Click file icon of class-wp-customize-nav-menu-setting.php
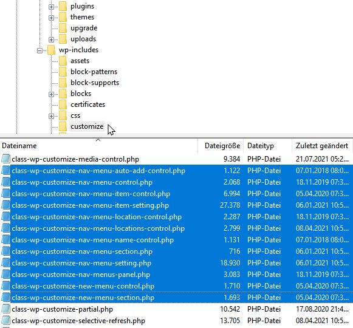353x328 pixels. coord(6,263)
